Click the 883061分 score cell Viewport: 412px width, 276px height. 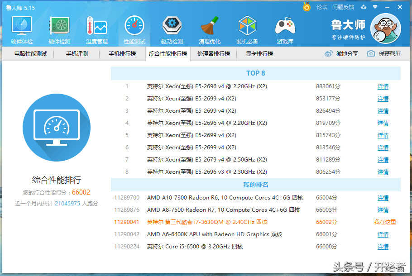(x=328, y=86)
